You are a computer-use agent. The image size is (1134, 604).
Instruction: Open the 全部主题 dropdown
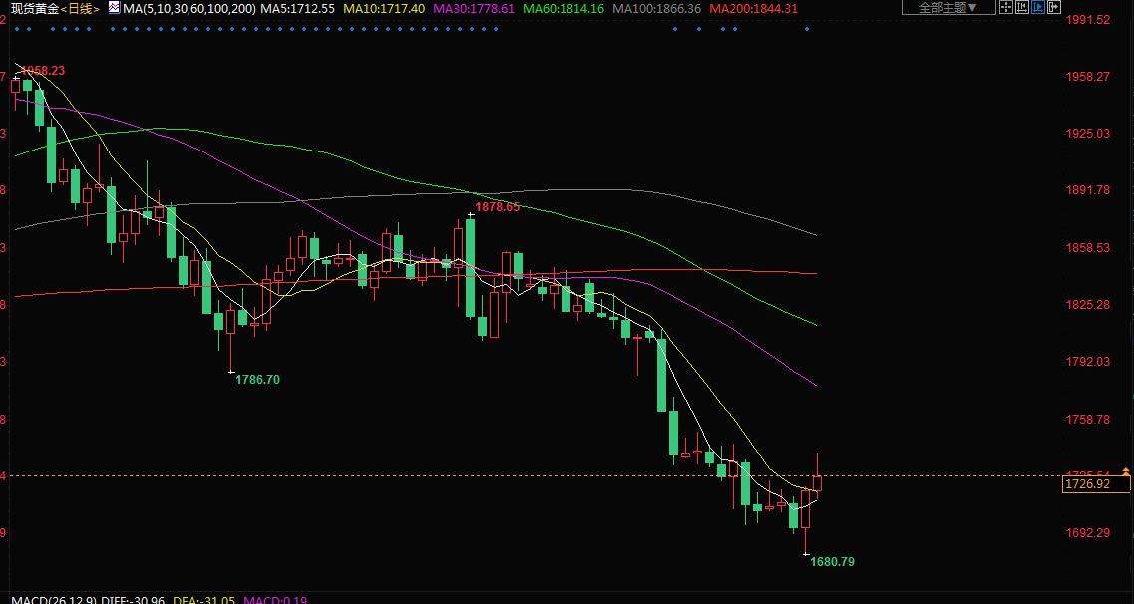[947, 7]
